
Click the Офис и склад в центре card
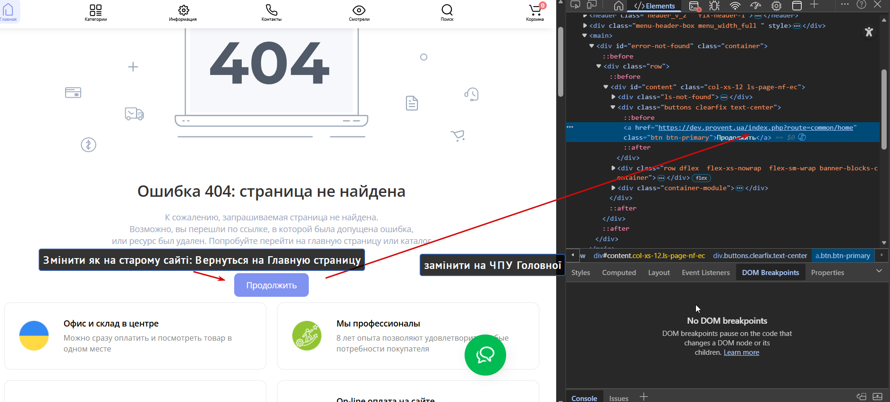135,336
